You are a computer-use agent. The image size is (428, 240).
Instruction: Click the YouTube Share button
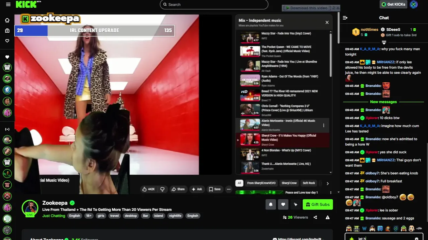pos(178,189)
